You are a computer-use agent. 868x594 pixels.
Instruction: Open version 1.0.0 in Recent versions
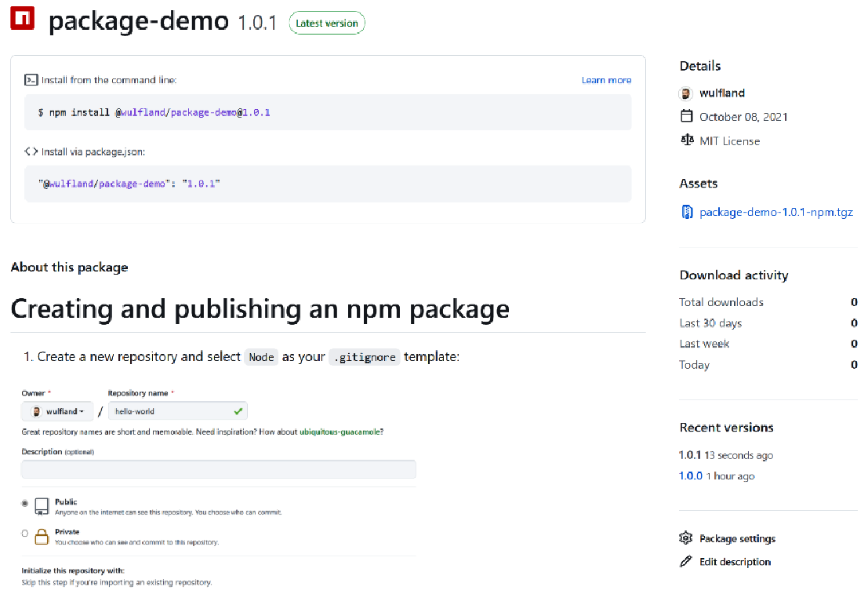pyautogui.click(x=690, y=476)
